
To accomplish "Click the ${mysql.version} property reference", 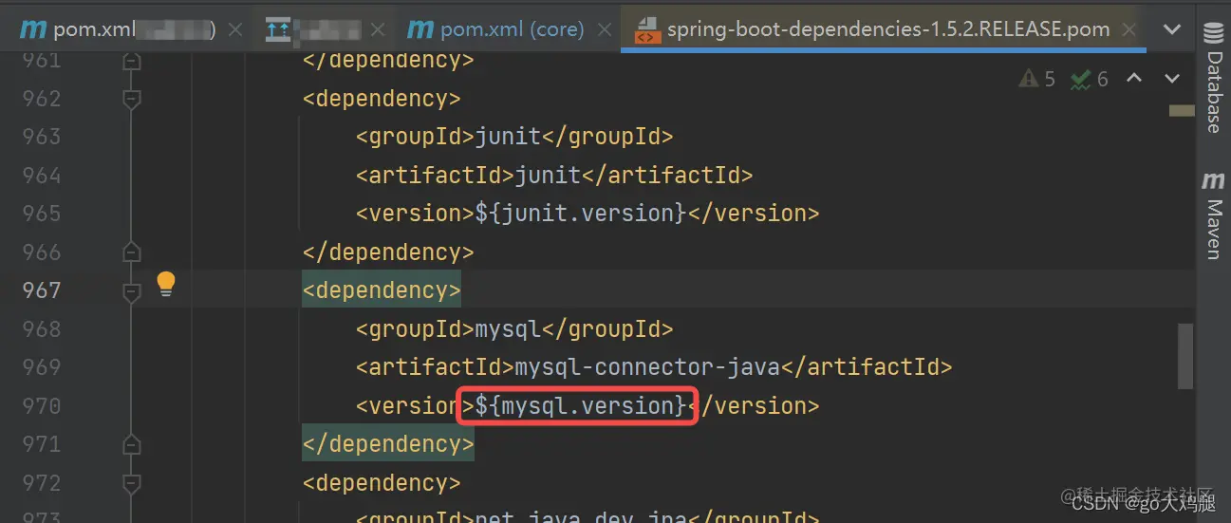I will click(x=580, y=406).
